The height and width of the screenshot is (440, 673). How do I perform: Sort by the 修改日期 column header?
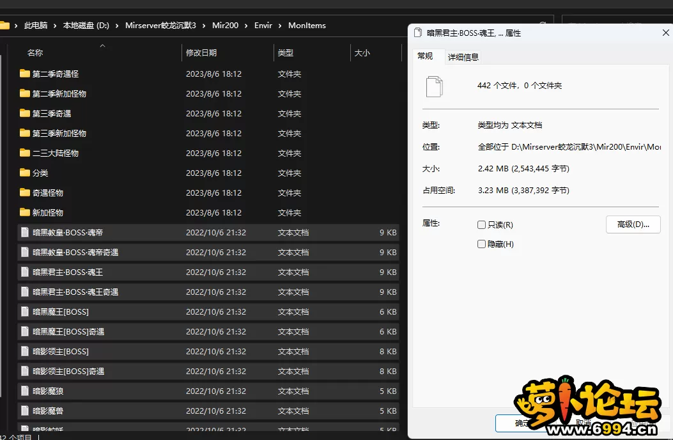pyautogui.click(x=201, y=53)
